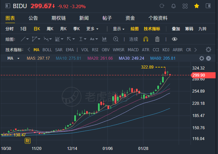The image size is (218, 154).
Task: Select ARBR indicator
Action: (178, 50)
